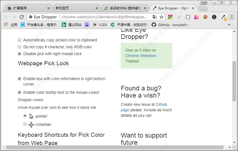Click the scroll up arrow
Viewport: 238px width, 151px height.
coord(234,31)
